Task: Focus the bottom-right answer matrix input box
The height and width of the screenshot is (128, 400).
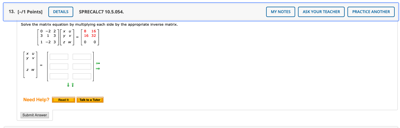Action: pos(82,76)
